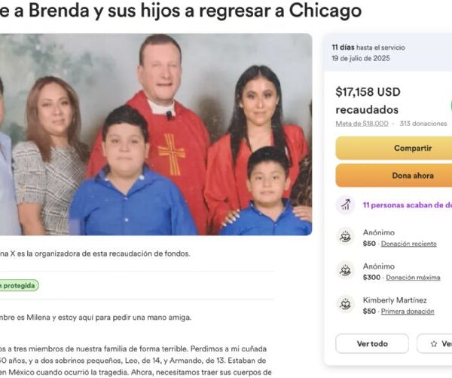The image size is (452, 378).
Task: Open the Donación reciente link
Action: (409, 244)
